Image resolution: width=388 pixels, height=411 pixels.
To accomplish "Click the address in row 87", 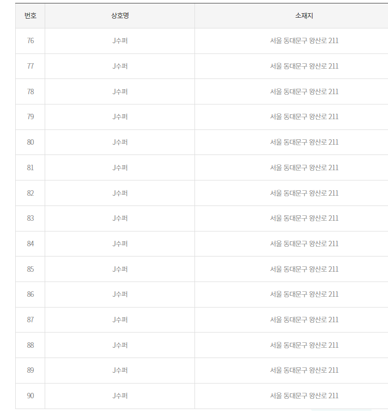I will (x=304, y=319).
